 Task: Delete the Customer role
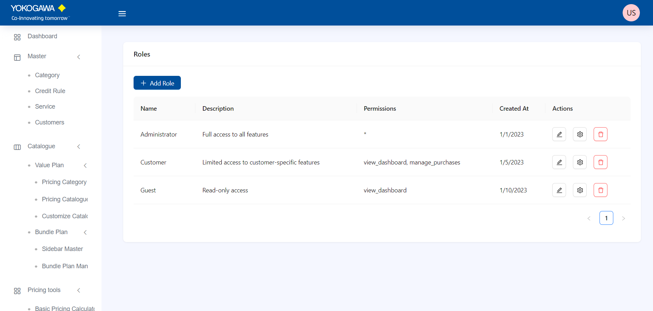(x=601, y=162)
